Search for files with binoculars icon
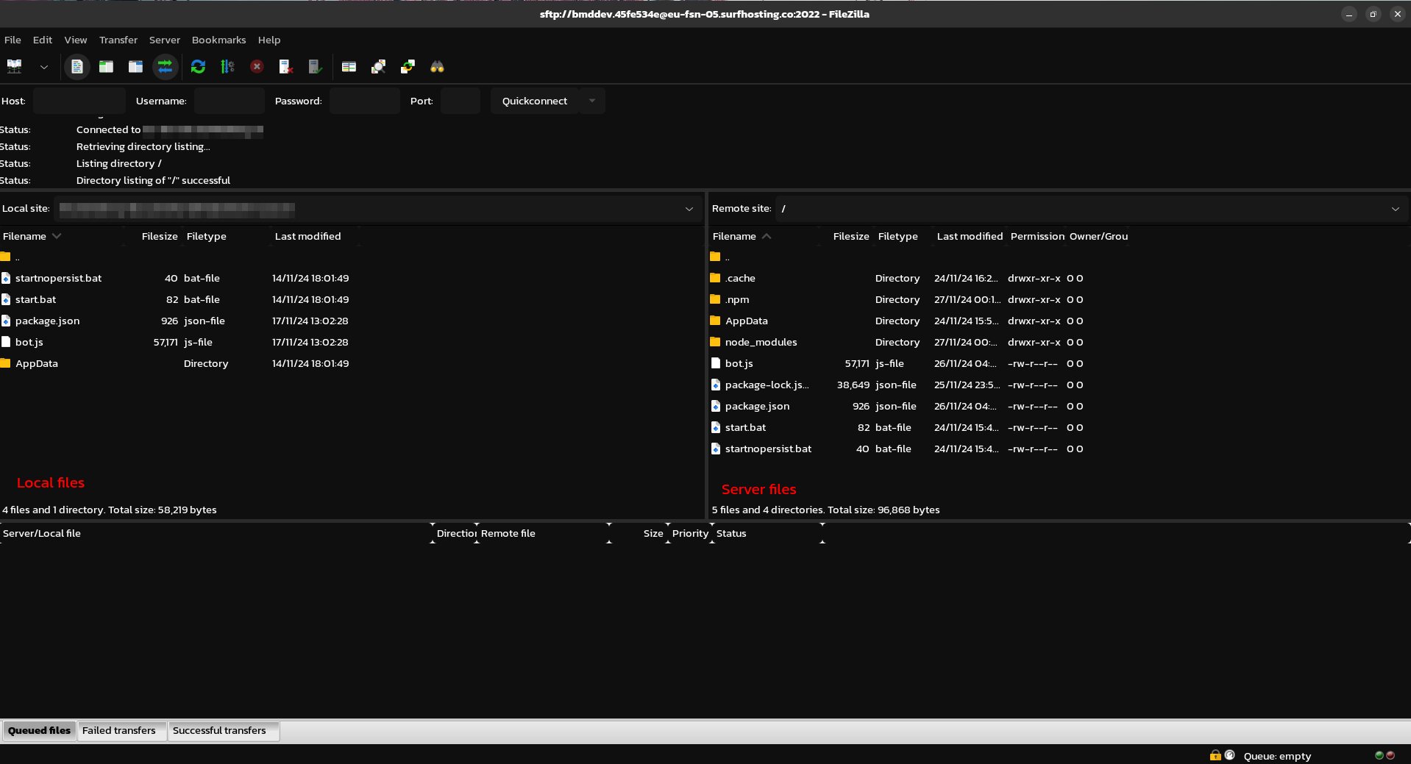 (x=437, y=67)
